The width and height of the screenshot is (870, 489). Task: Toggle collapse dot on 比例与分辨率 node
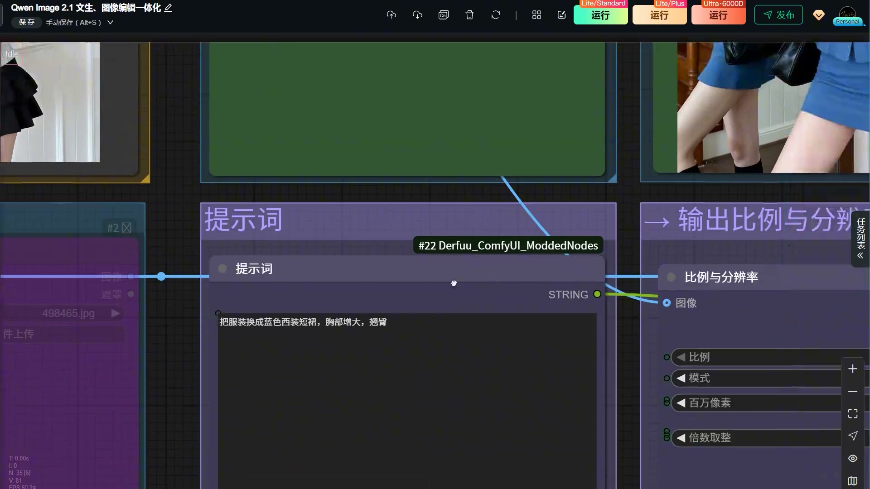point(672,277)
